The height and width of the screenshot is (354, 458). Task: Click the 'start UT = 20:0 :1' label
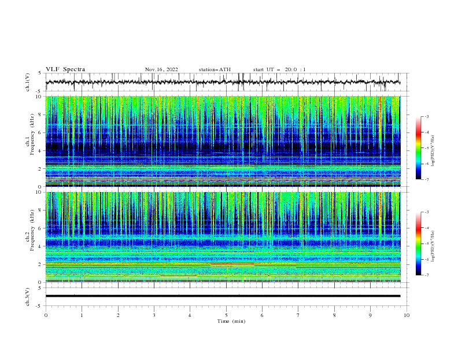(279, 69)
